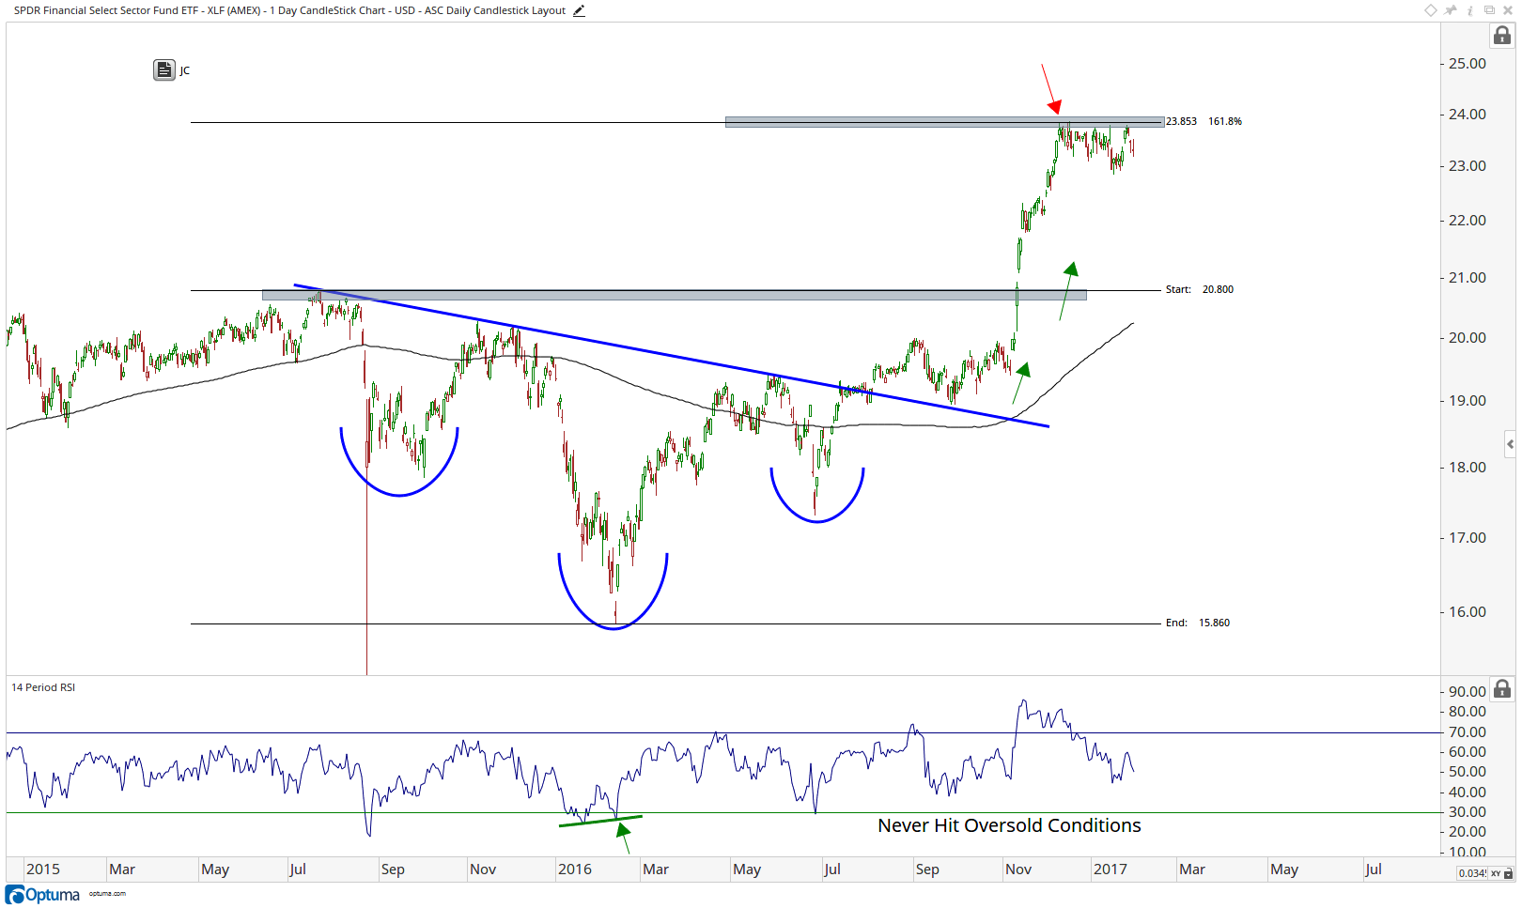Click the 16.00 price scale value
1522x908 pixels.
click(x=1468, y=612)
